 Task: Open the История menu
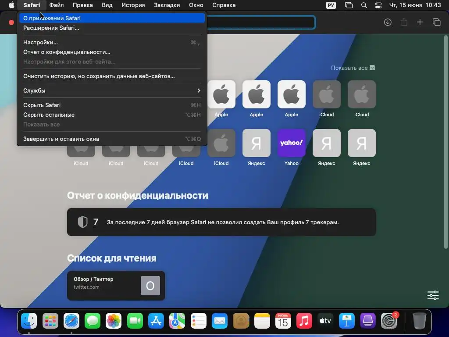click(x=133, y=5)
